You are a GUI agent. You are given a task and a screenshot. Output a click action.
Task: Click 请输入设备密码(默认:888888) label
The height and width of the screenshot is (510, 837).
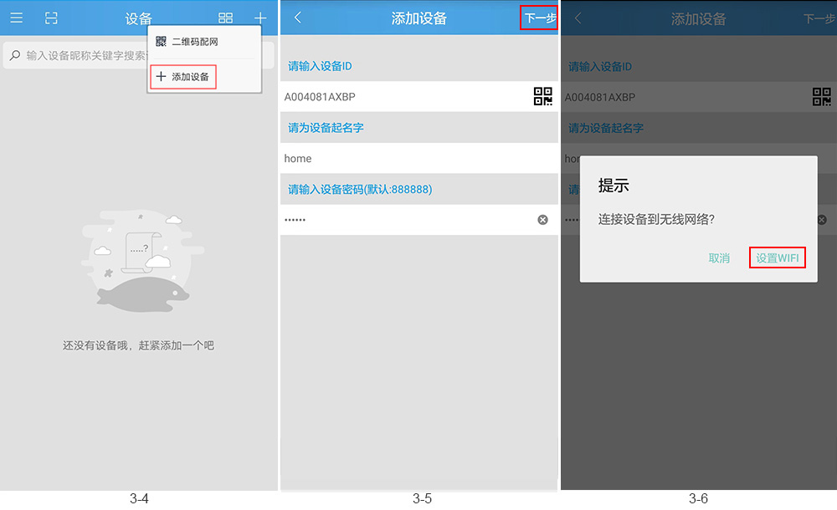(x=360, y=190)
